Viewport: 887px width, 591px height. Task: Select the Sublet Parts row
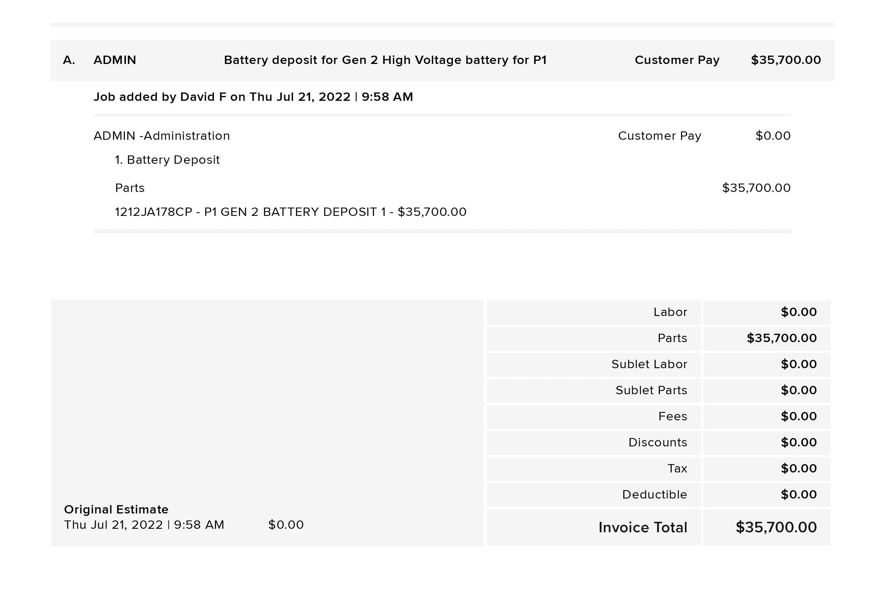coord(658,390)
